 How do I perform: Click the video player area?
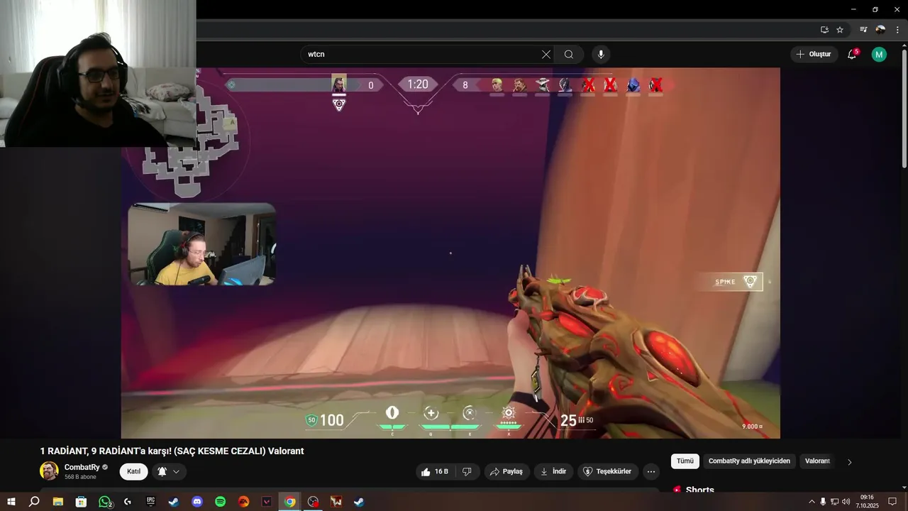(450, 253)
